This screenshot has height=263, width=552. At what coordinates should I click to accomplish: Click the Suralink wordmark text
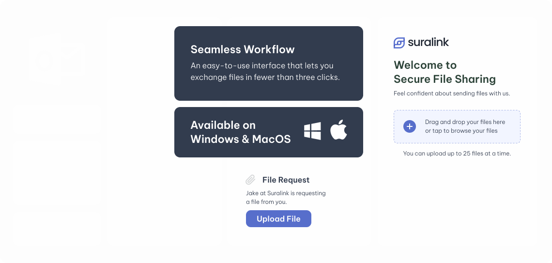[428, 43]
